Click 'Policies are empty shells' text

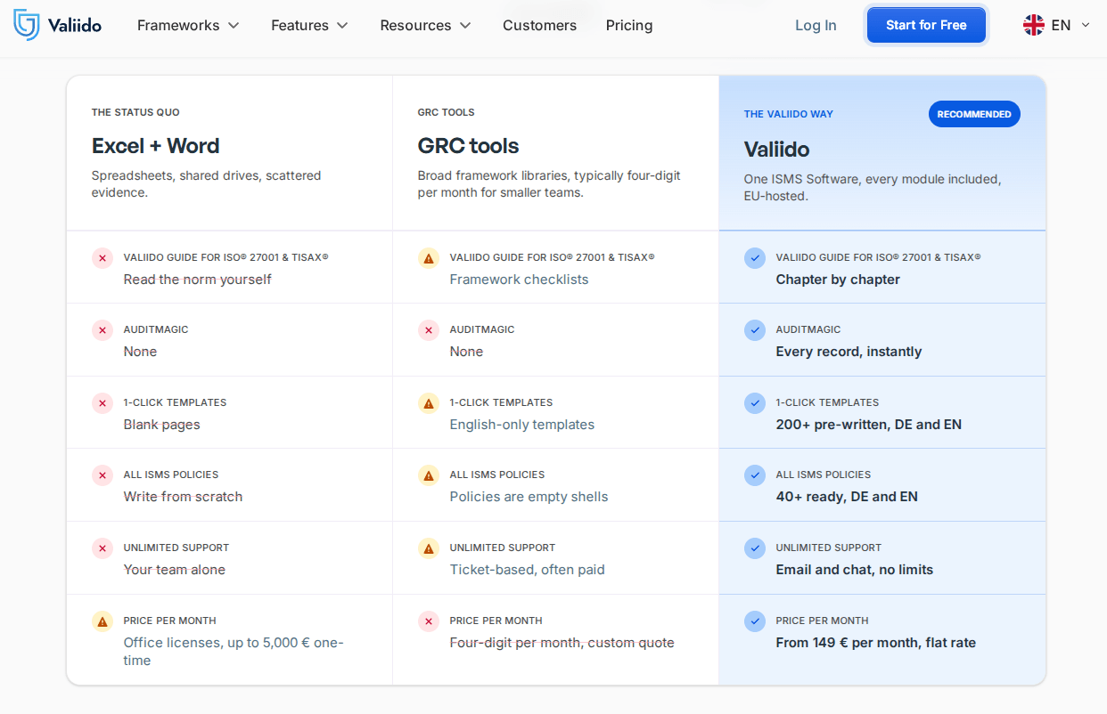529,497
